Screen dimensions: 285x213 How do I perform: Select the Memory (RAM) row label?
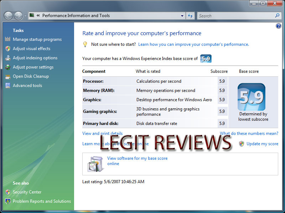point(99,91)
